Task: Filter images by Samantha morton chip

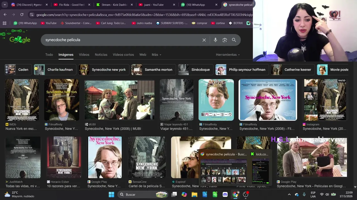Action: pos(153,70)
